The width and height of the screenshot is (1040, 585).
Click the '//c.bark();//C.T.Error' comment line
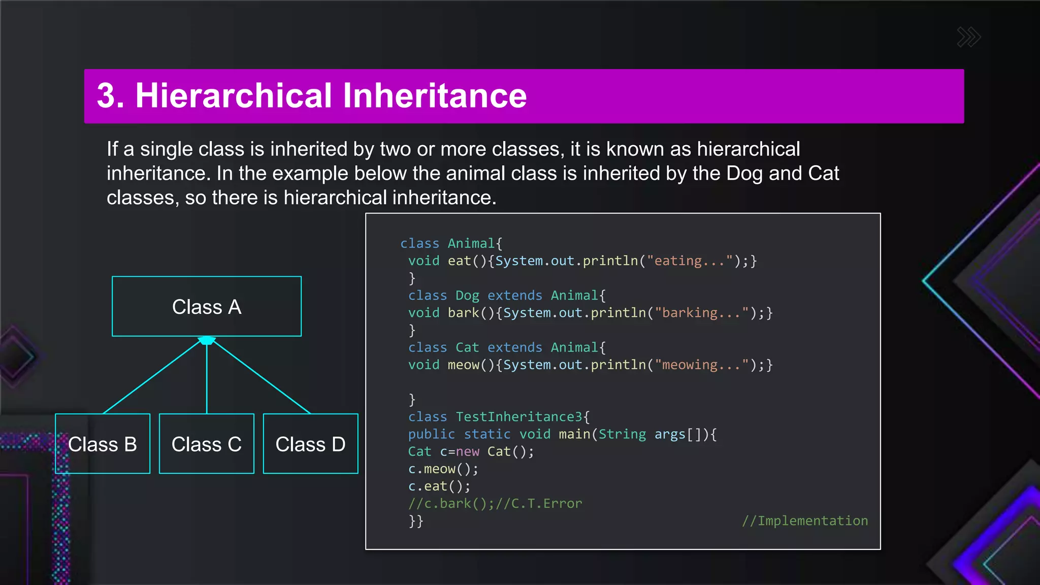point(495,503)
